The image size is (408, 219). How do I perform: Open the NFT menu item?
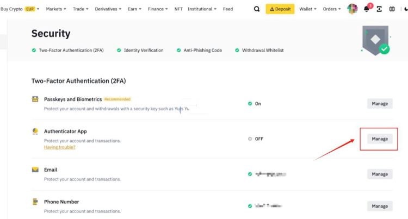tap(178, 9)
